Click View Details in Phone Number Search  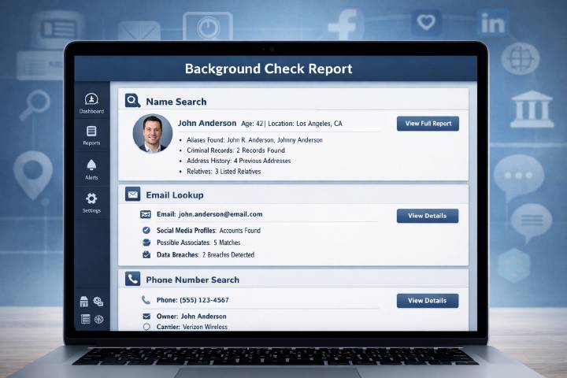point(428,300)
